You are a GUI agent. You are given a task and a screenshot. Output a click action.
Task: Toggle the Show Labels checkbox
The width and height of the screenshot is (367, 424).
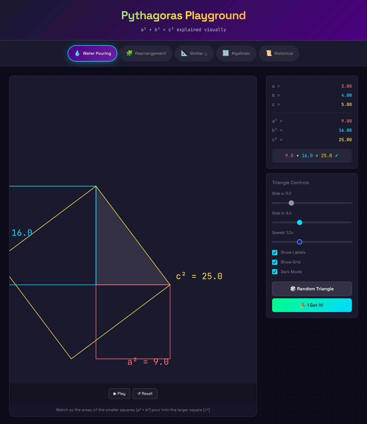tap(275, 252)
